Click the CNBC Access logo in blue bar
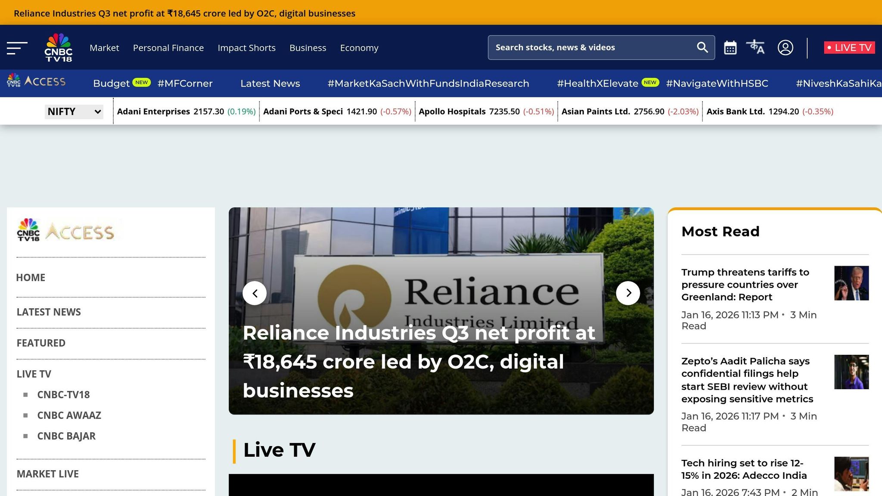The height and width of the screenshot is (496, 882). point(36,81)
